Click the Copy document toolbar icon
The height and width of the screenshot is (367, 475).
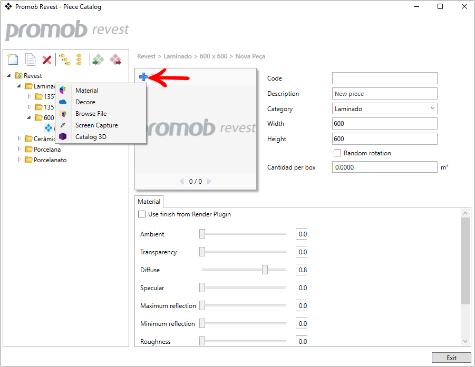[30, 59]
